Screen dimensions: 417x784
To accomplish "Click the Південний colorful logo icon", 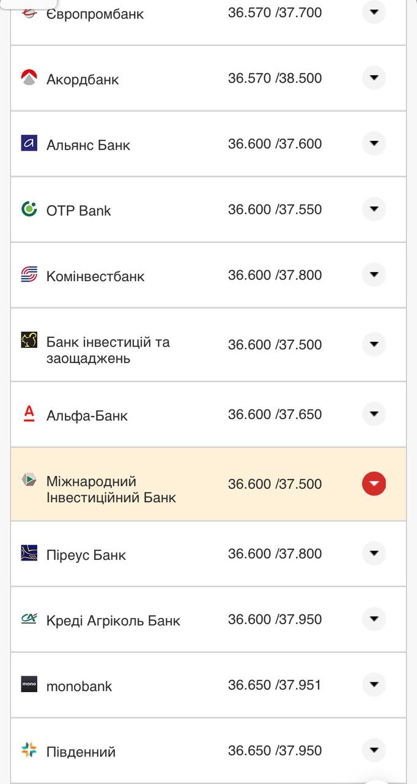I will coord(28,748).
